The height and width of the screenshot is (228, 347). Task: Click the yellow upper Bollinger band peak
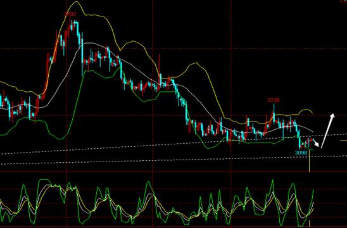[77, 2]
